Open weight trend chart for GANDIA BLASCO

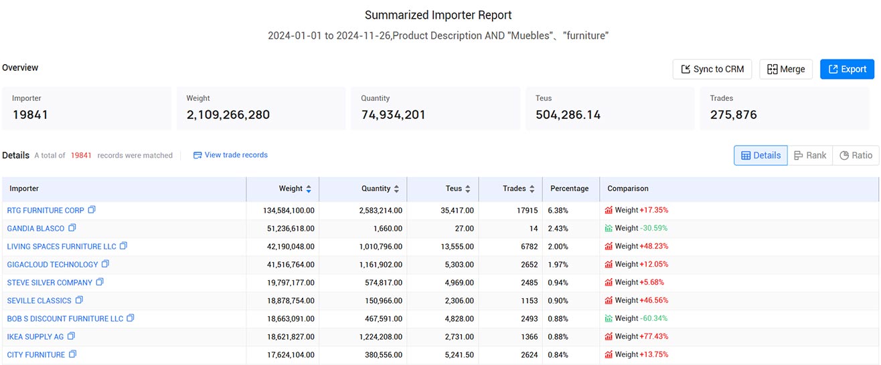click(609, 228)
